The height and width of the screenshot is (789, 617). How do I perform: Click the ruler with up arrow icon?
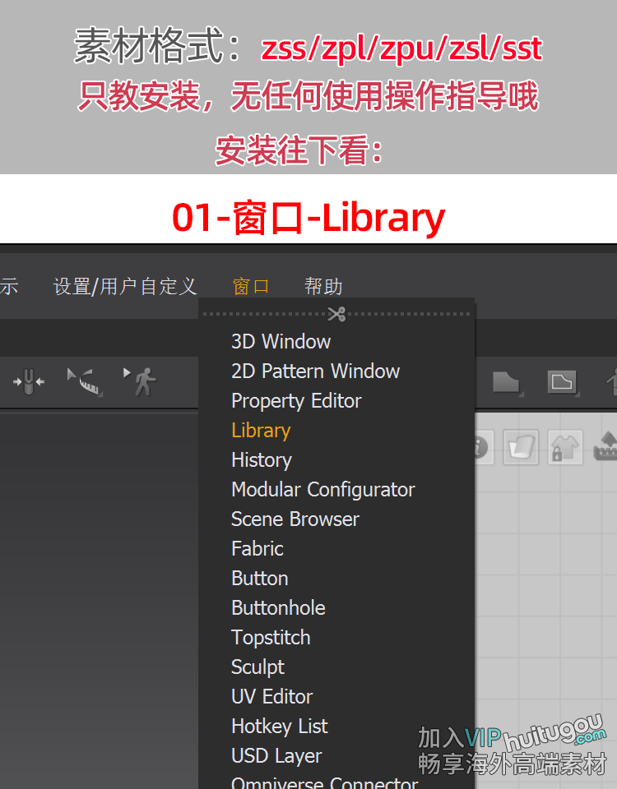click(605, 447)
